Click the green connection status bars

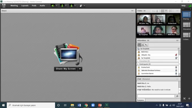coord(190,6)
